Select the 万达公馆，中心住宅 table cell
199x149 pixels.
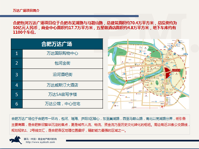click(62, 104)
